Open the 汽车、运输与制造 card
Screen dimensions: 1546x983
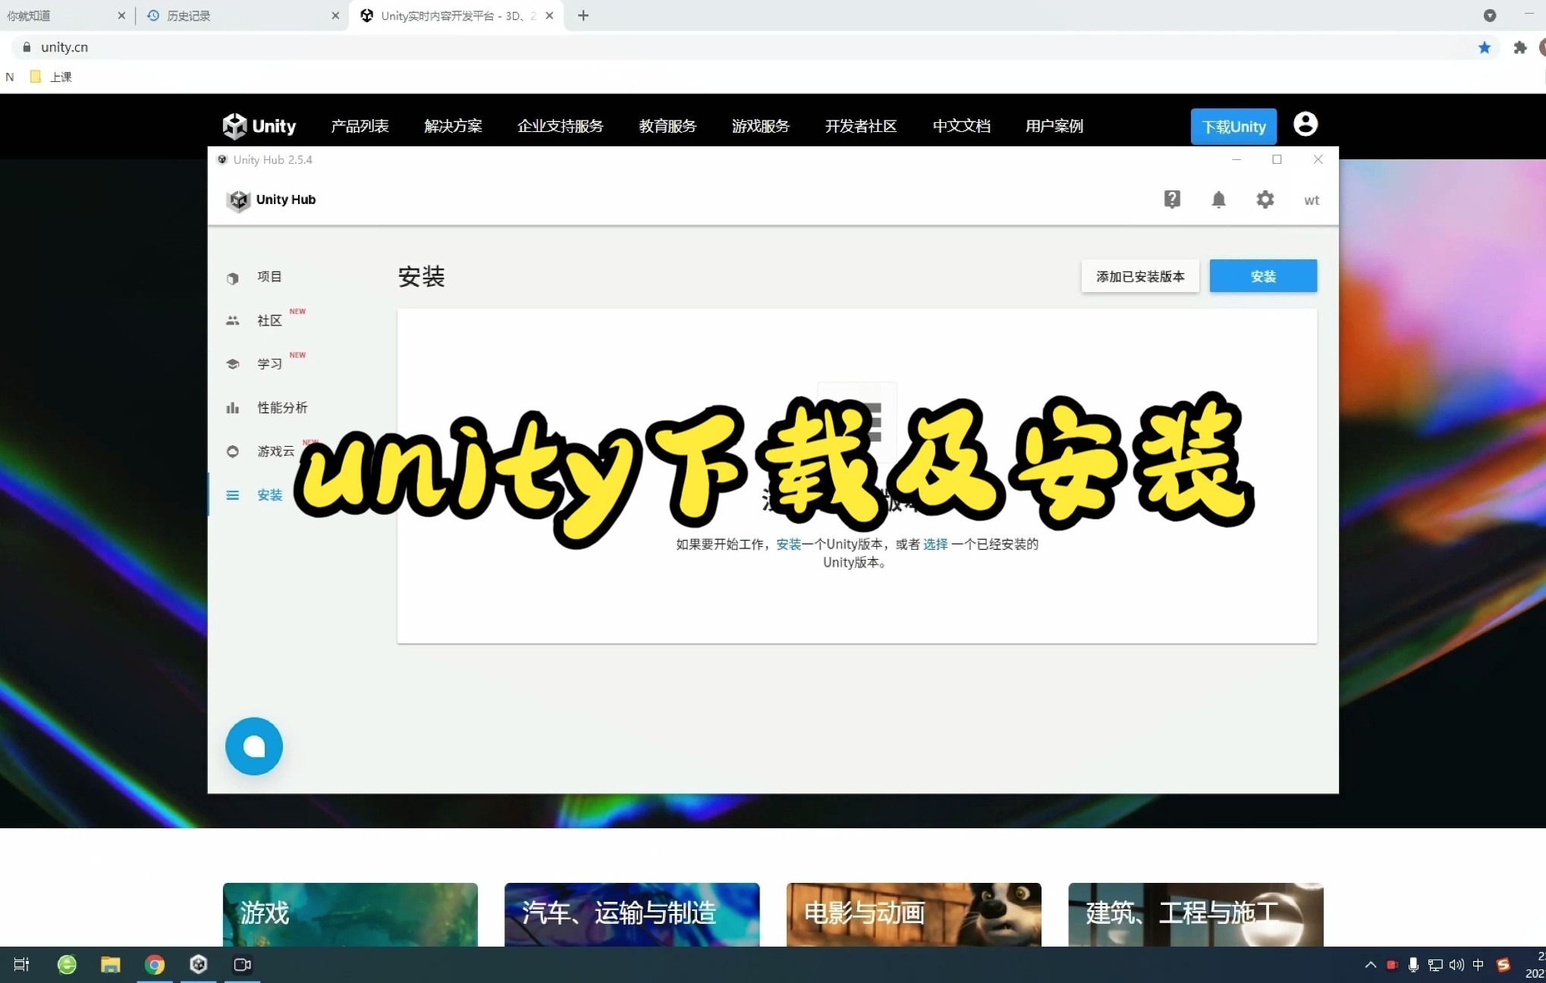[x=632, y=914]
